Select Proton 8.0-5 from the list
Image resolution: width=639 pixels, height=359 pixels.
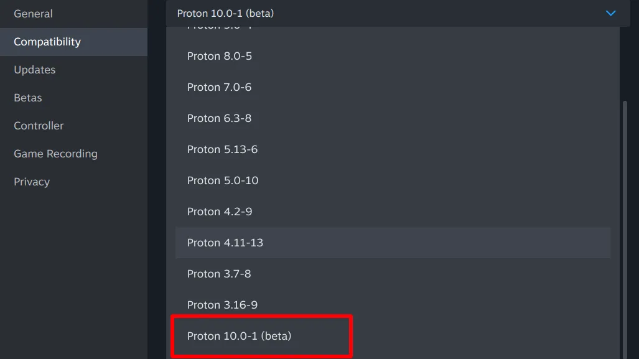coord(218,56)
